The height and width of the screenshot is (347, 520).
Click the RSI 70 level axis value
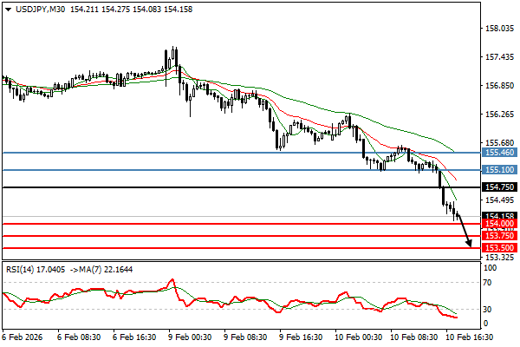click(x=488, y=282)
